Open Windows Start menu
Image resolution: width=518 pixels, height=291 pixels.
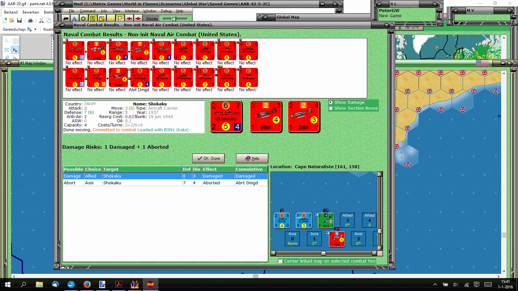point(8,285)
